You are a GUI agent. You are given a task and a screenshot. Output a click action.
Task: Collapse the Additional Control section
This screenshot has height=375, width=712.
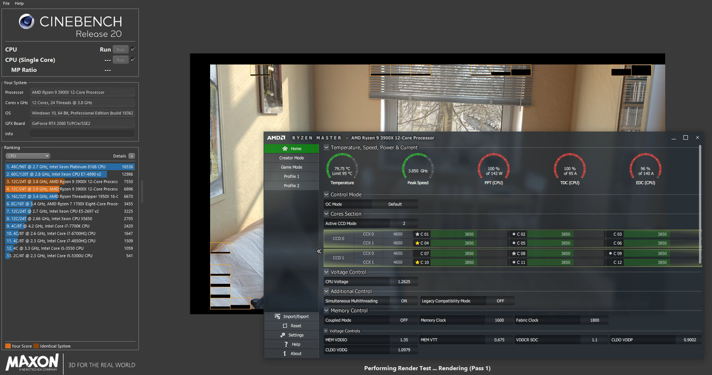pyautogui.click(x=326, y=291)
